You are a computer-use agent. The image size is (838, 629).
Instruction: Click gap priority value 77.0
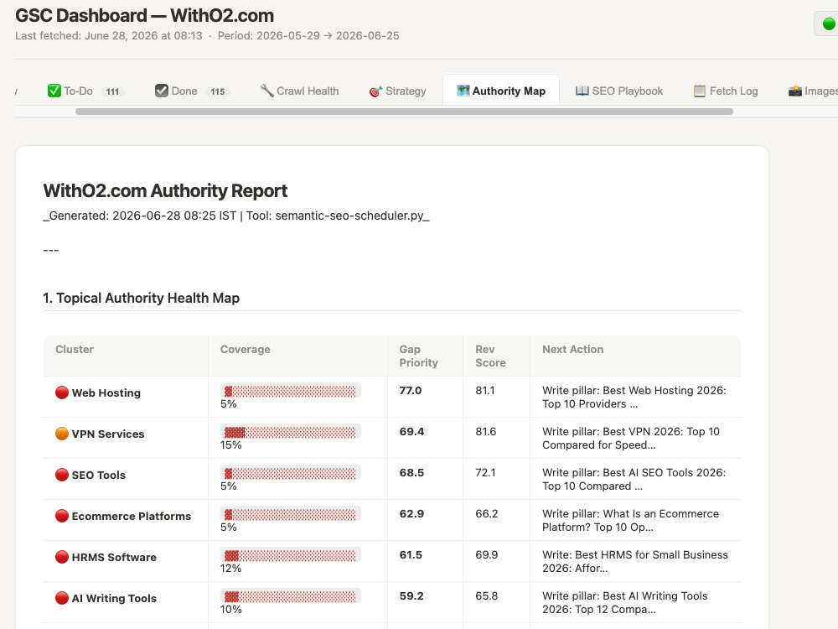tap(411, 391)
